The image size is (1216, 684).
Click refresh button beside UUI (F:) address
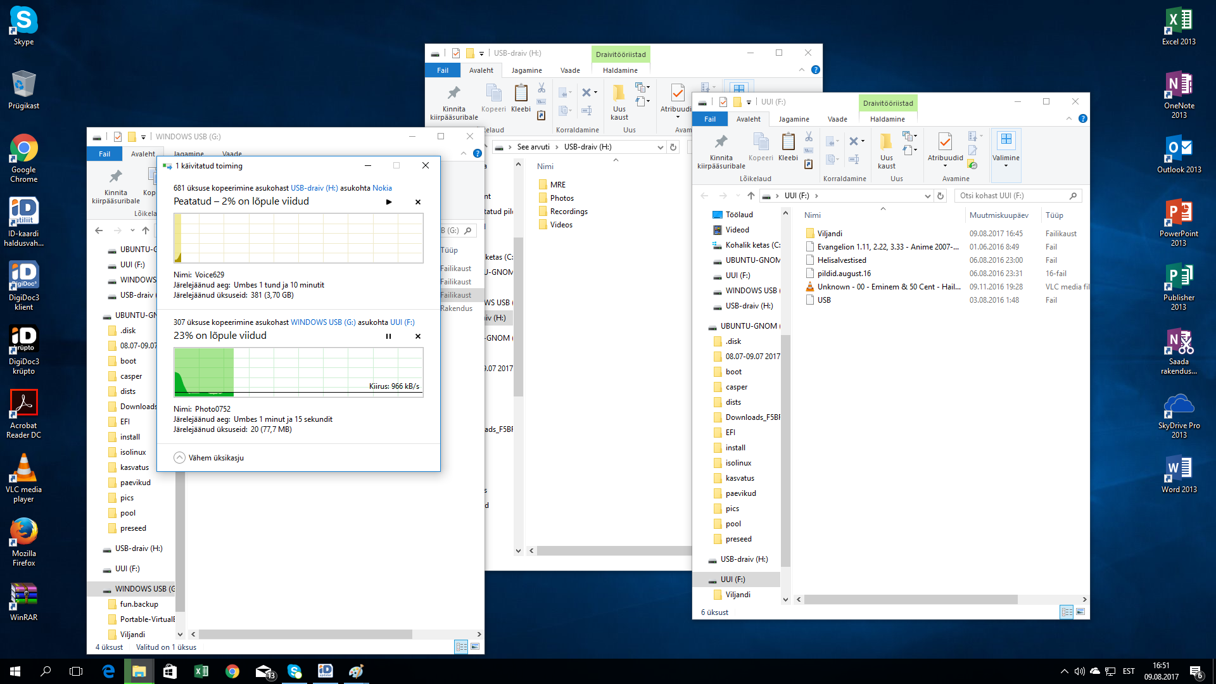[x=940, y=196]
